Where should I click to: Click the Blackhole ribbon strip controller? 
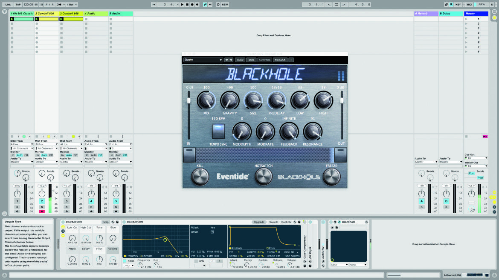(265, 155)
